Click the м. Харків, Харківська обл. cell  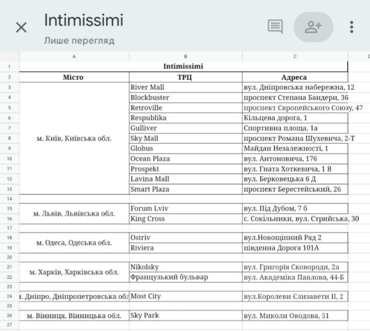[74, 272]
